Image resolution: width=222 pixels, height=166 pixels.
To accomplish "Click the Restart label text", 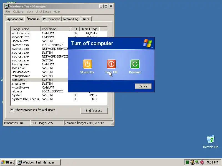I will (135, 72).
